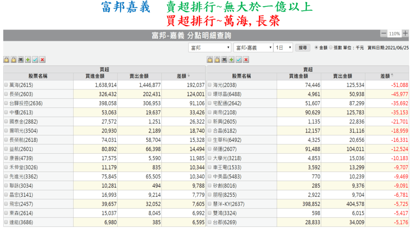Click the green plus icon above the 買超 table
This screenshot has width=415, height=233.
tap(28, 60)
